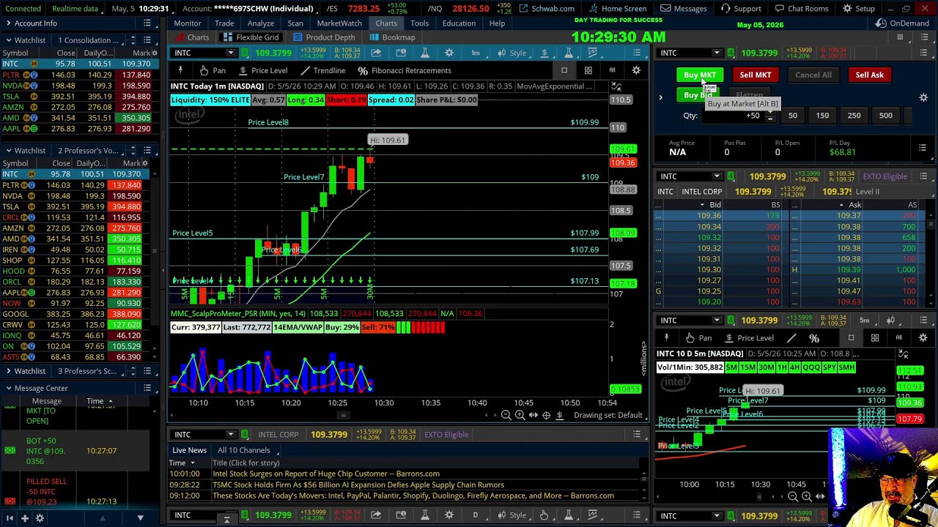
Task: Open symbol dropdown in Level II panel
Action: (717, 176)
